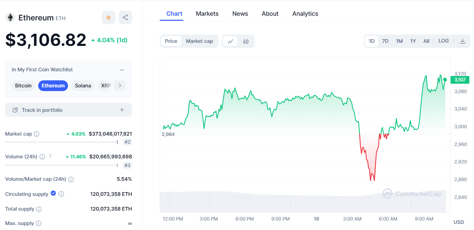Expand Volume (24h) details chevron

pos(50,156)
